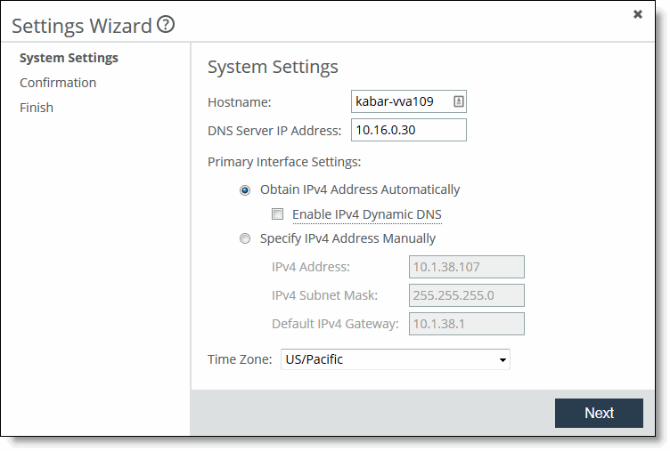Click the contact card icon in Hostname field
This screenshot has width=670, height=451.
(458, 101)
